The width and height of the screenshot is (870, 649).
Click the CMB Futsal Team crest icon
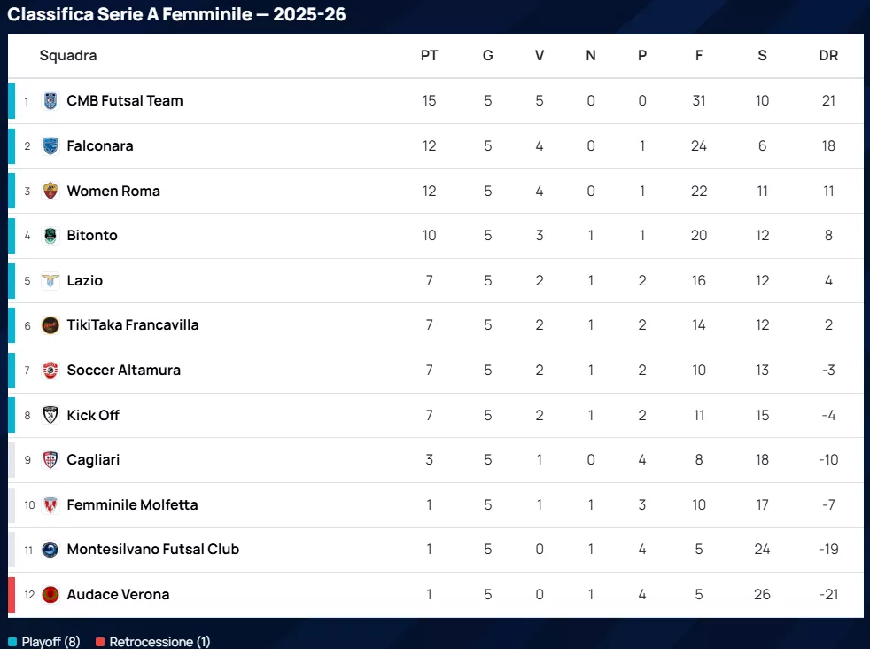50,101
